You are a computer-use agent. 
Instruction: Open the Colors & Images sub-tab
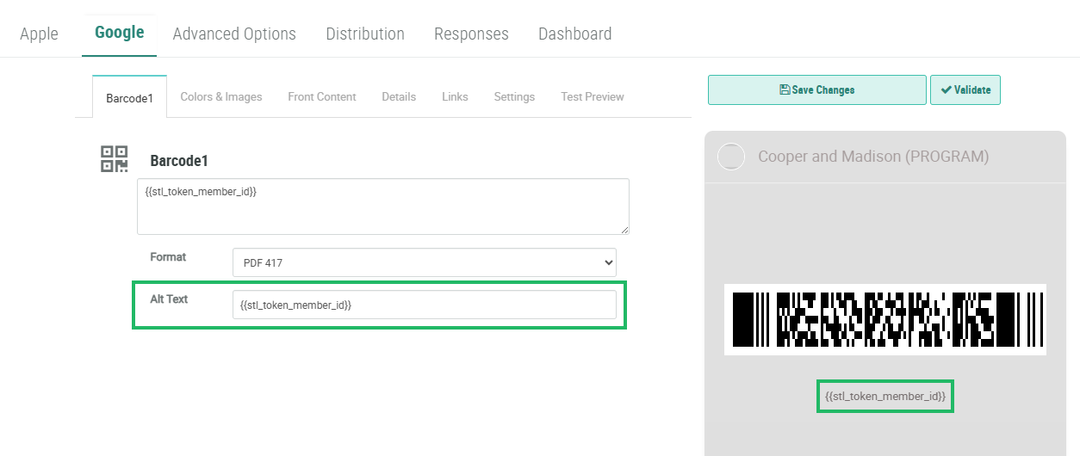click(x=221, y=96)
